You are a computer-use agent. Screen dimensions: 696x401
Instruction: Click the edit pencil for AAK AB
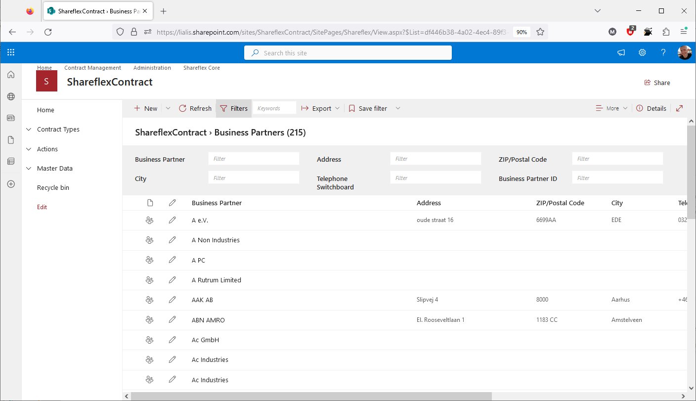tap(172, 300)
